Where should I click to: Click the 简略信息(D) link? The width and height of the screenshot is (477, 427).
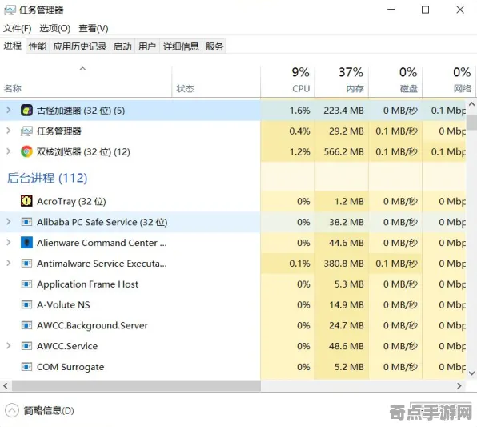pyautogui.click(x=49, y=410)
